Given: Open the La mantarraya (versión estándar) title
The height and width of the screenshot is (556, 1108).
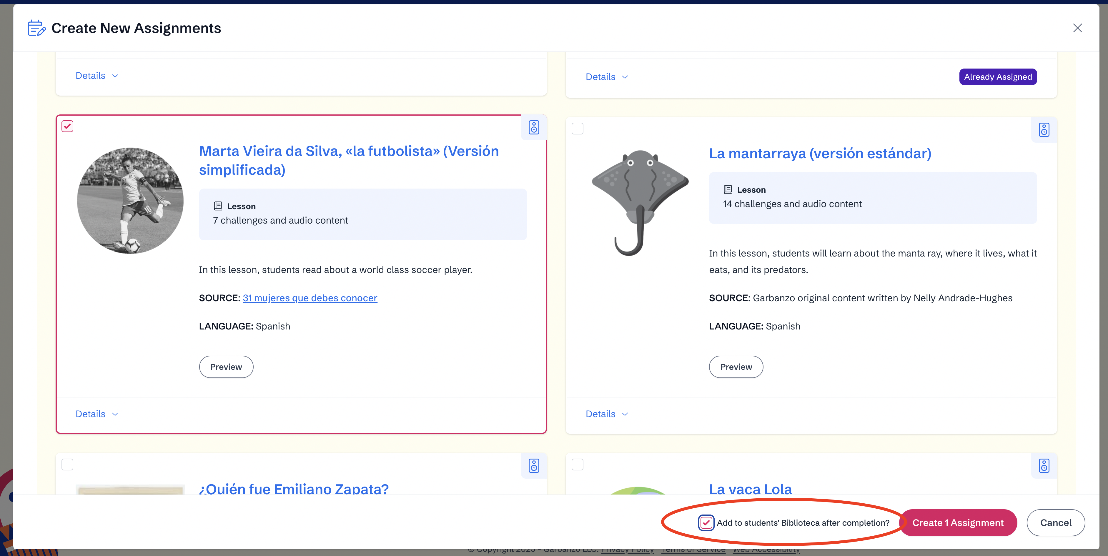Looking at the screenshot, I should [x=820, y=153].
